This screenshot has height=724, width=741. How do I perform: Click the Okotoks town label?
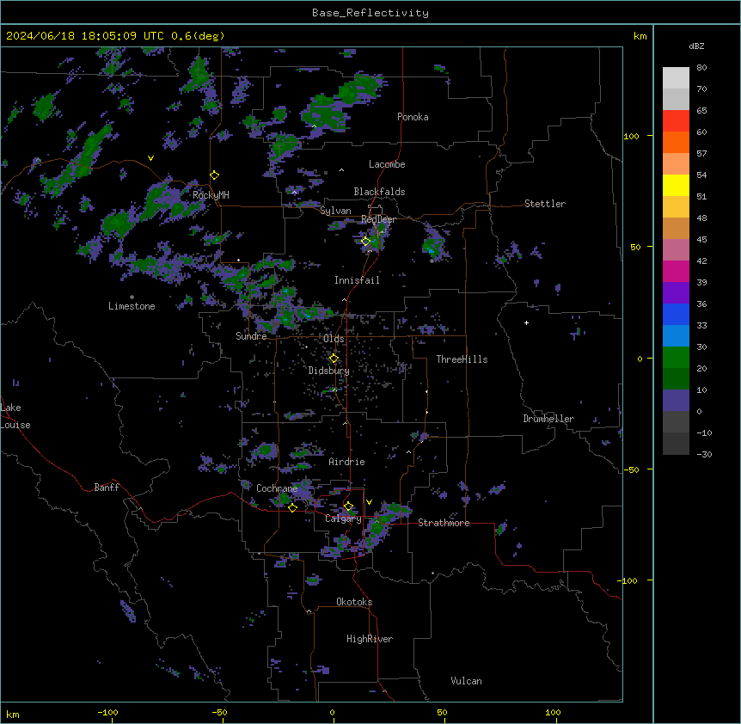pyautogui.click(x=354, y=602)
